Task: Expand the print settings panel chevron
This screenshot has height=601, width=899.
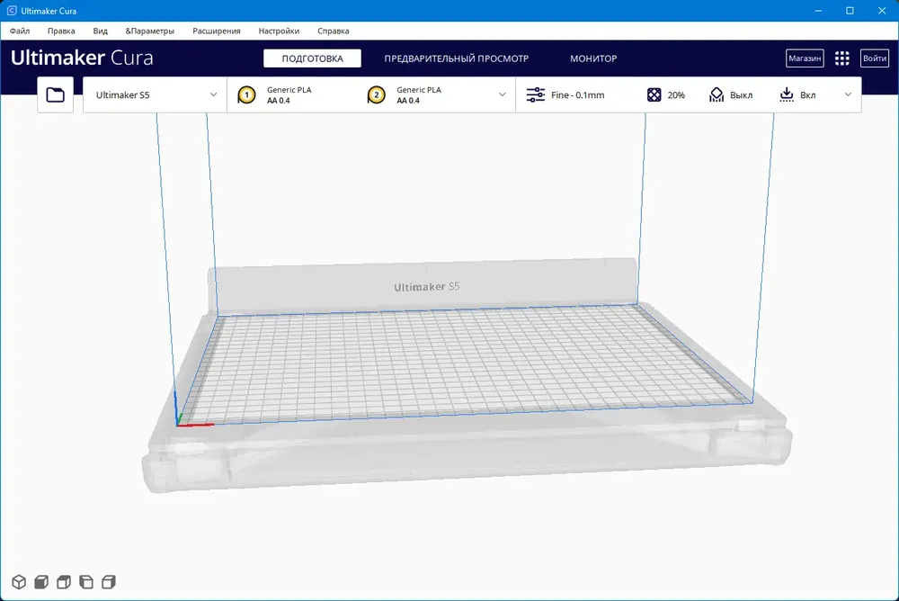Action: 848,94
